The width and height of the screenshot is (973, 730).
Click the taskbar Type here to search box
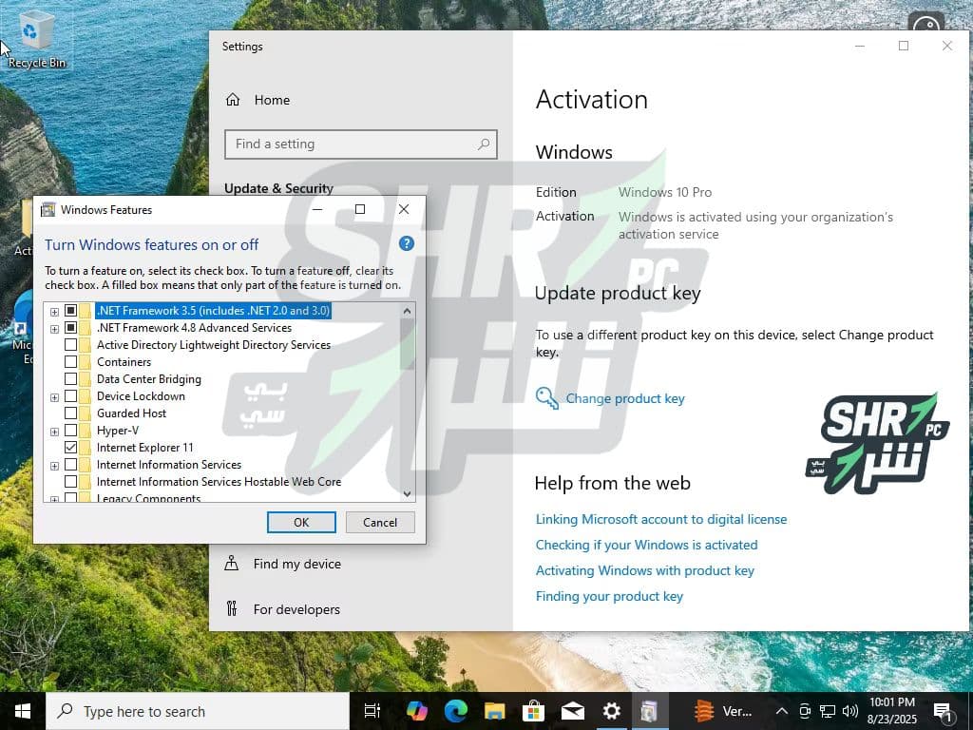pyautogui.click(x=198, y=711)
